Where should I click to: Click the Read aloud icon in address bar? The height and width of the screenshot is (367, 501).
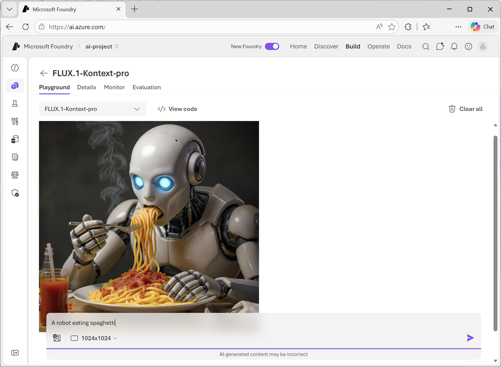[x=379, y=27]
